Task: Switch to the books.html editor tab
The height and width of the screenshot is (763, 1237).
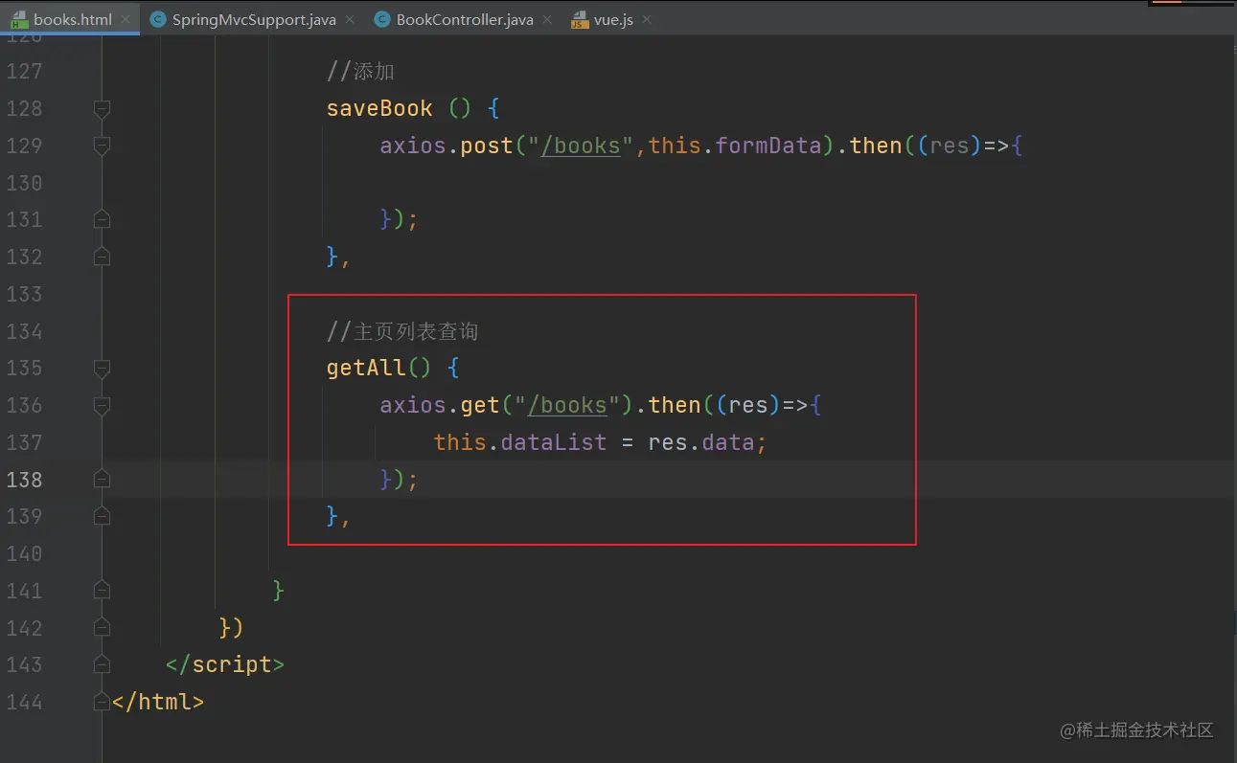Action: (x=69, y=19)
